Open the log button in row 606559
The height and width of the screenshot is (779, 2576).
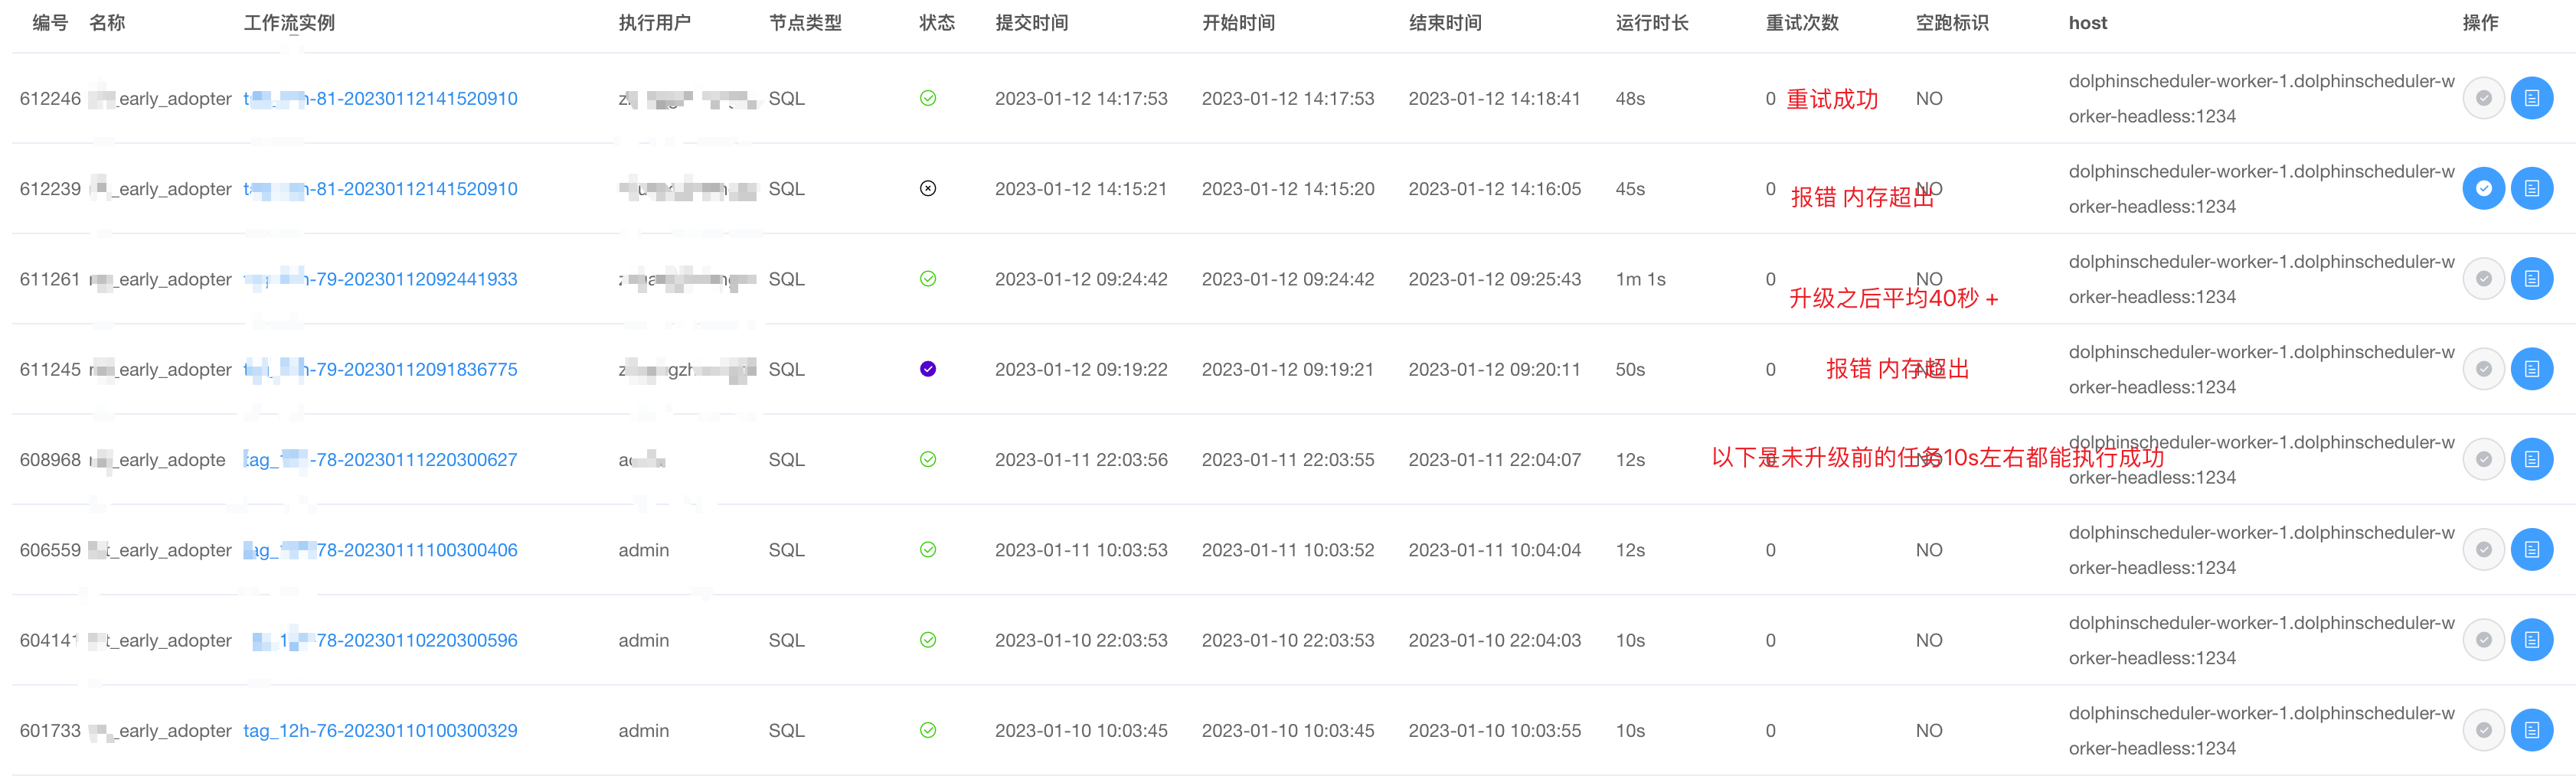point(2531,549)
